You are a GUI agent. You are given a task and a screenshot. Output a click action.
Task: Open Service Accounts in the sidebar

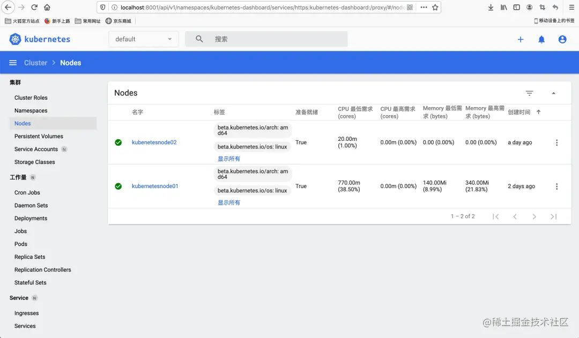[x=36, y=149]
